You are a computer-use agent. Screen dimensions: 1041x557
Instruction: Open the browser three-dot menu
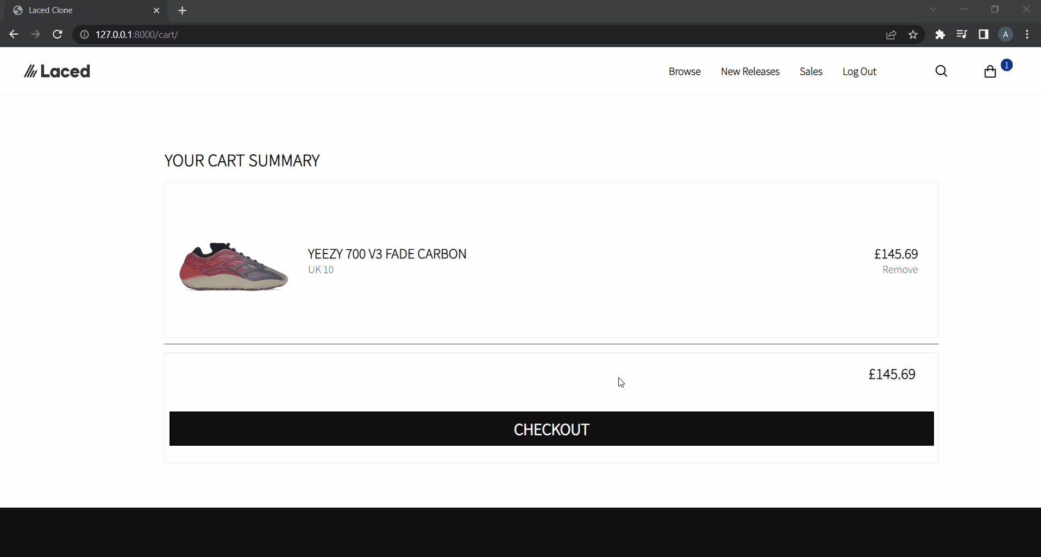[1027, 34]
